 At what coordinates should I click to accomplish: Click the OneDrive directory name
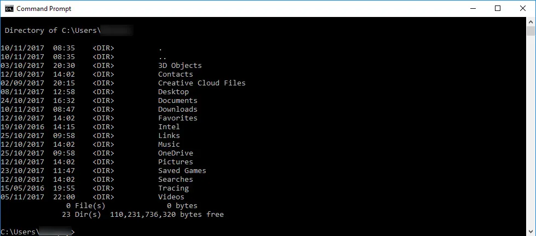point(175,153)
